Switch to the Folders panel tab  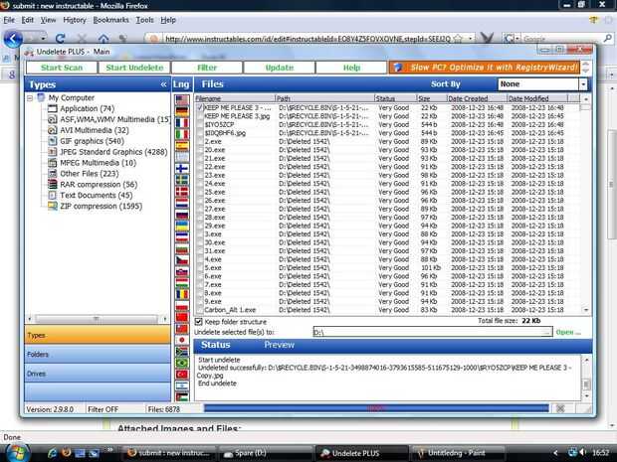[98, 355]
